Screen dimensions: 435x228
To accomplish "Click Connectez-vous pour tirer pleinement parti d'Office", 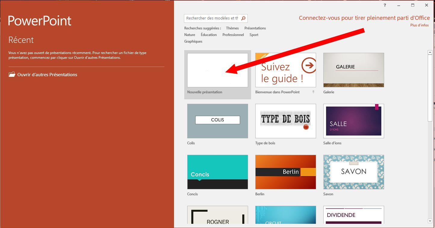I will [x=364, y=18].
